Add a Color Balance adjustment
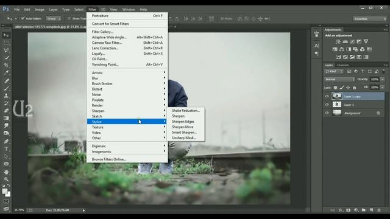390x219 pixels. tap(342, 49)
